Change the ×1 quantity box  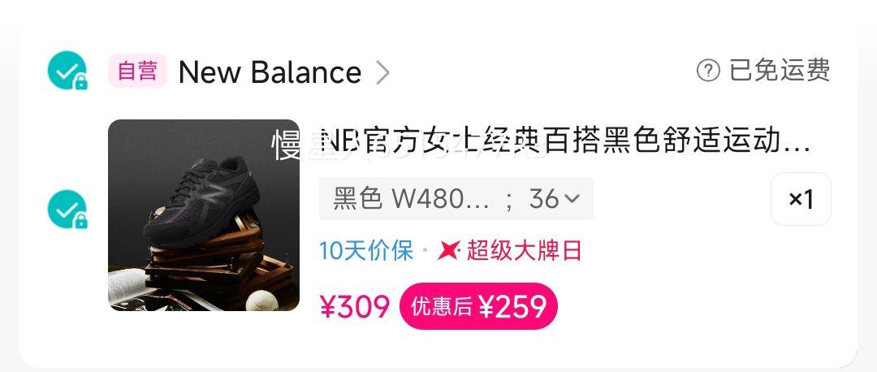pyautogui.click(x=801, y=199)
